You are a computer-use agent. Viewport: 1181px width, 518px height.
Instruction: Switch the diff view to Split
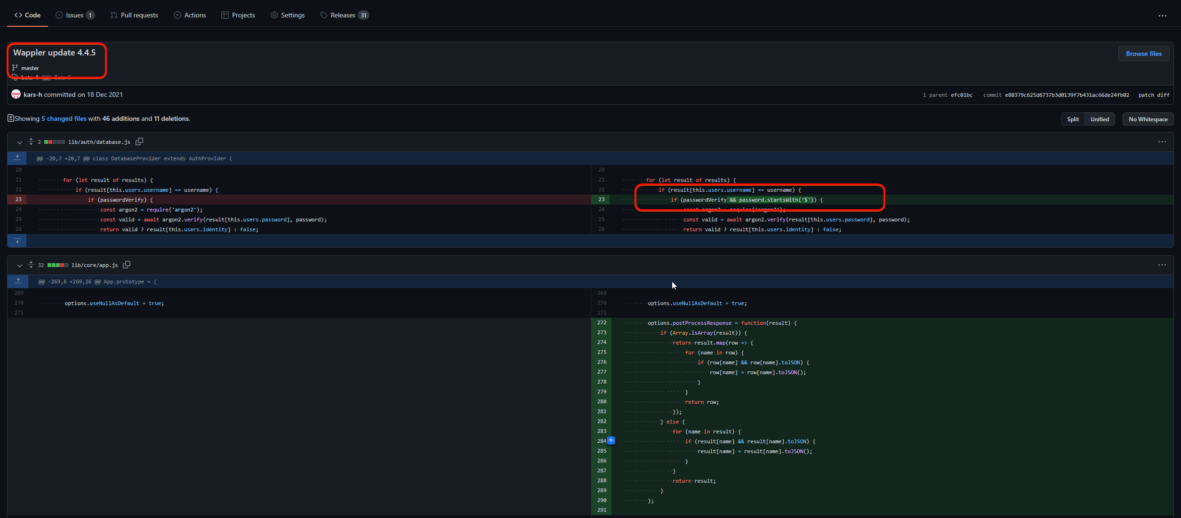1073,119
